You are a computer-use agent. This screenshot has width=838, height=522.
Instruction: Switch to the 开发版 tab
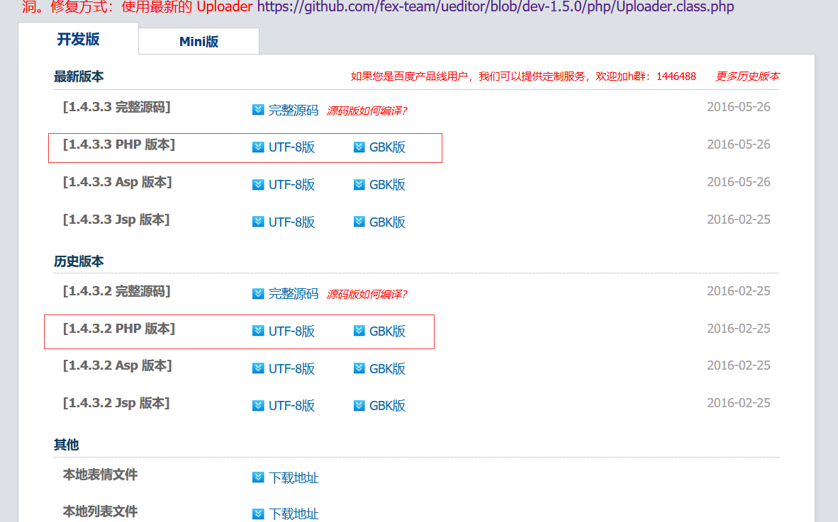(78, 39)
